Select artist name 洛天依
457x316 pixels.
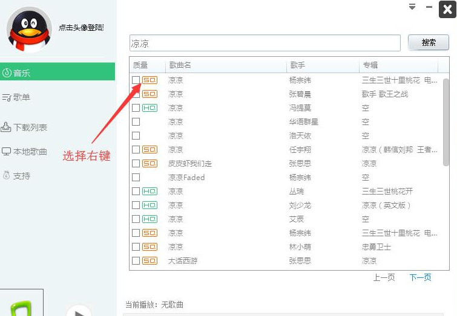pyautogui.click(x=300, y=136)
